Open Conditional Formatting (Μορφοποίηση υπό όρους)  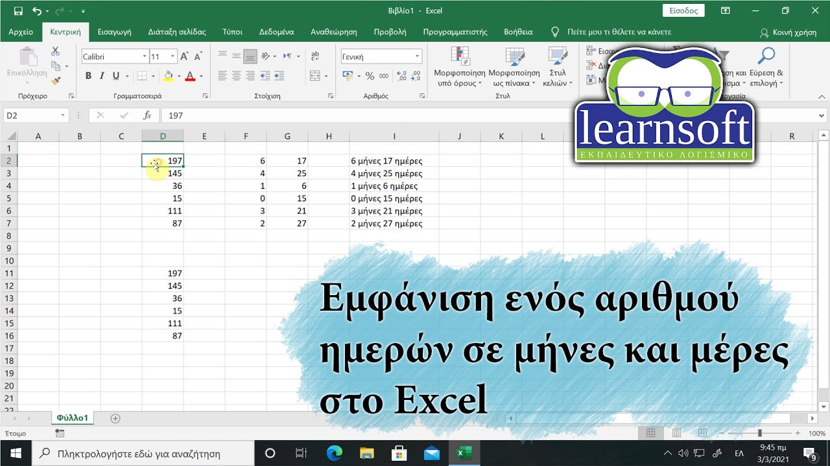pyautogui.click(x=459, y=67)
